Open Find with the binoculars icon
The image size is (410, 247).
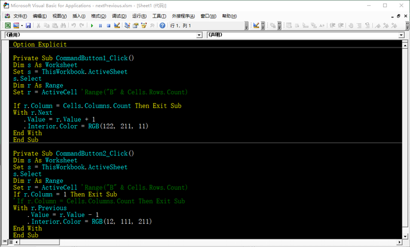click(x=63, y=26)
